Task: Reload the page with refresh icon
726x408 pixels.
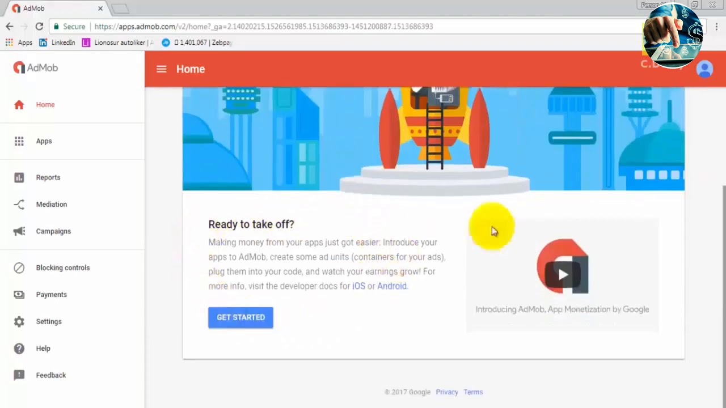Action: 39,27
